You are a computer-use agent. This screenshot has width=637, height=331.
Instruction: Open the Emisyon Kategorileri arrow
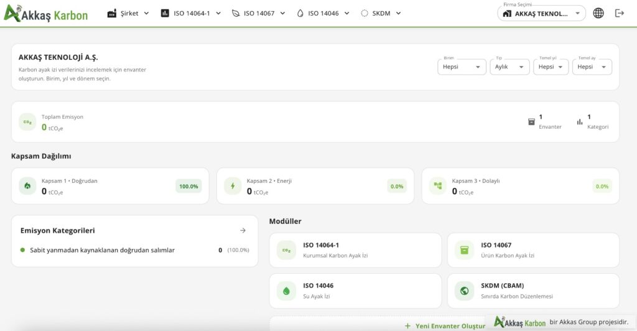click(x=243, y=230)
